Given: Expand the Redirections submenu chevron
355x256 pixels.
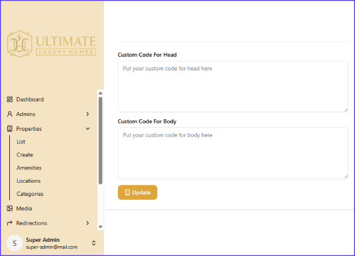Looking at the screenshot, I should [87, 223].
